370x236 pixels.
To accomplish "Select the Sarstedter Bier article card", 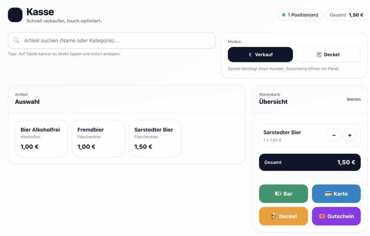I will coord(155,138).
